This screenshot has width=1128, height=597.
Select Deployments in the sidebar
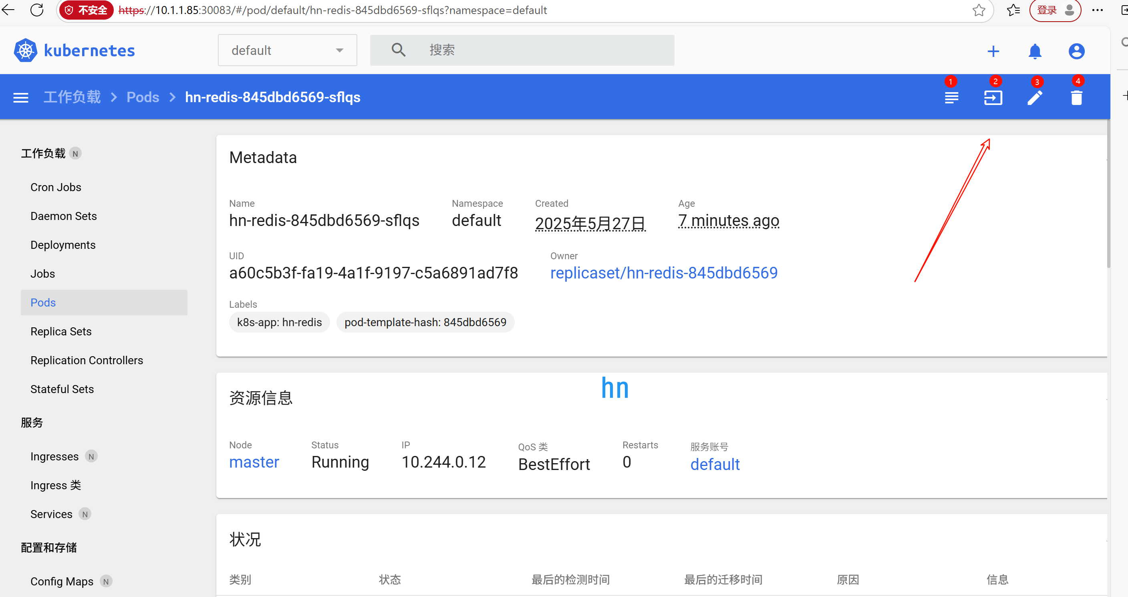click(x=62, y=245)
